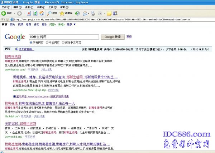This screenshot has width=215, height=153.
Task: Open the 文件(F) menu
Action: pos(5,7)
